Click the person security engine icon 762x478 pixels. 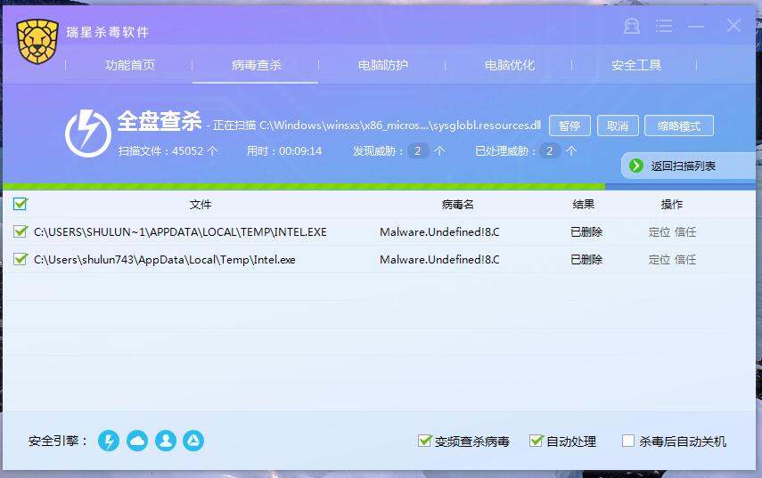[x=166, y=441]
